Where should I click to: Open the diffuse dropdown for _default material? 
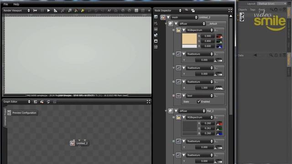tap(192, 24)
